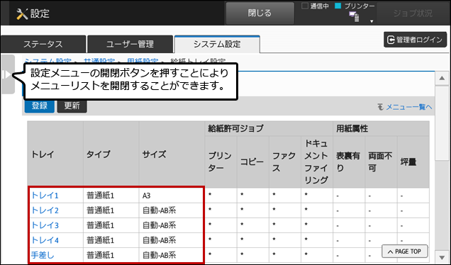
Task: Open the 手差し tray link
Action: point(43,255)
